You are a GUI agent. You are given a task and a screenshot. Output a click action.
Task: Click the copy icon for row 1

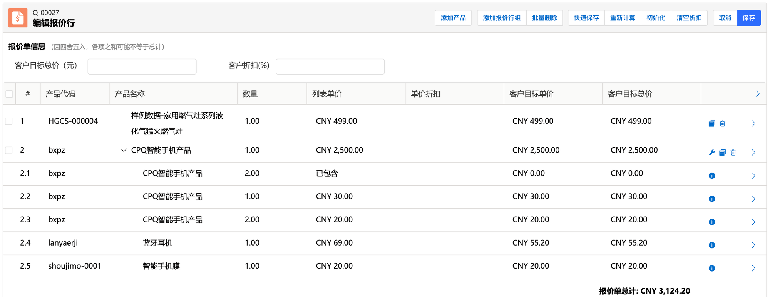[x=711, y=123]
